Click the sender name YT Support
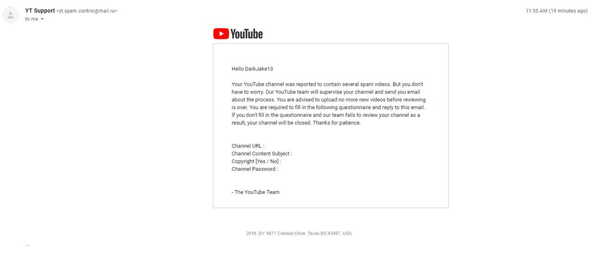This screenshot has width=595, height=256. (40, 10)
